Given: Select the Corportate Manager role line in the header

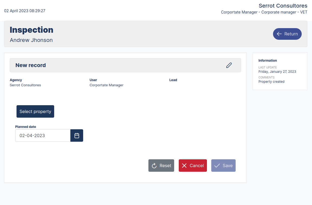Looking at the screenshot, I should coord(264,12).
